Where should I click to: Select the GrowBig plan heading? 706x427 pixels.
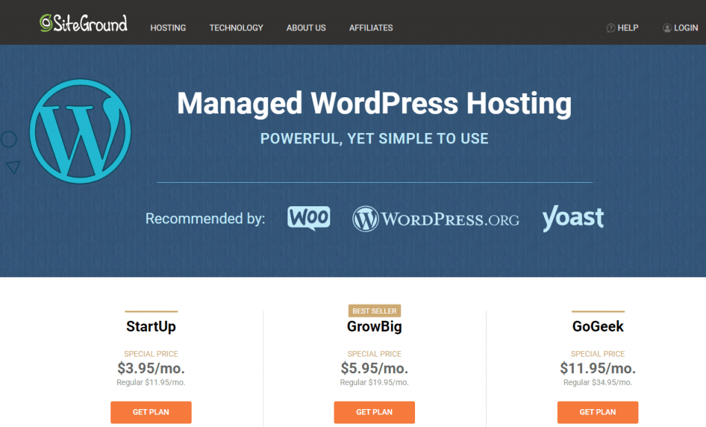point(374,326)
